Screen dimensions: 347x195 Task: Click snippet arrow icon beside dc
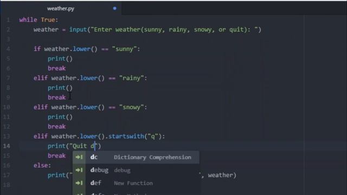[x=79, y=157]
